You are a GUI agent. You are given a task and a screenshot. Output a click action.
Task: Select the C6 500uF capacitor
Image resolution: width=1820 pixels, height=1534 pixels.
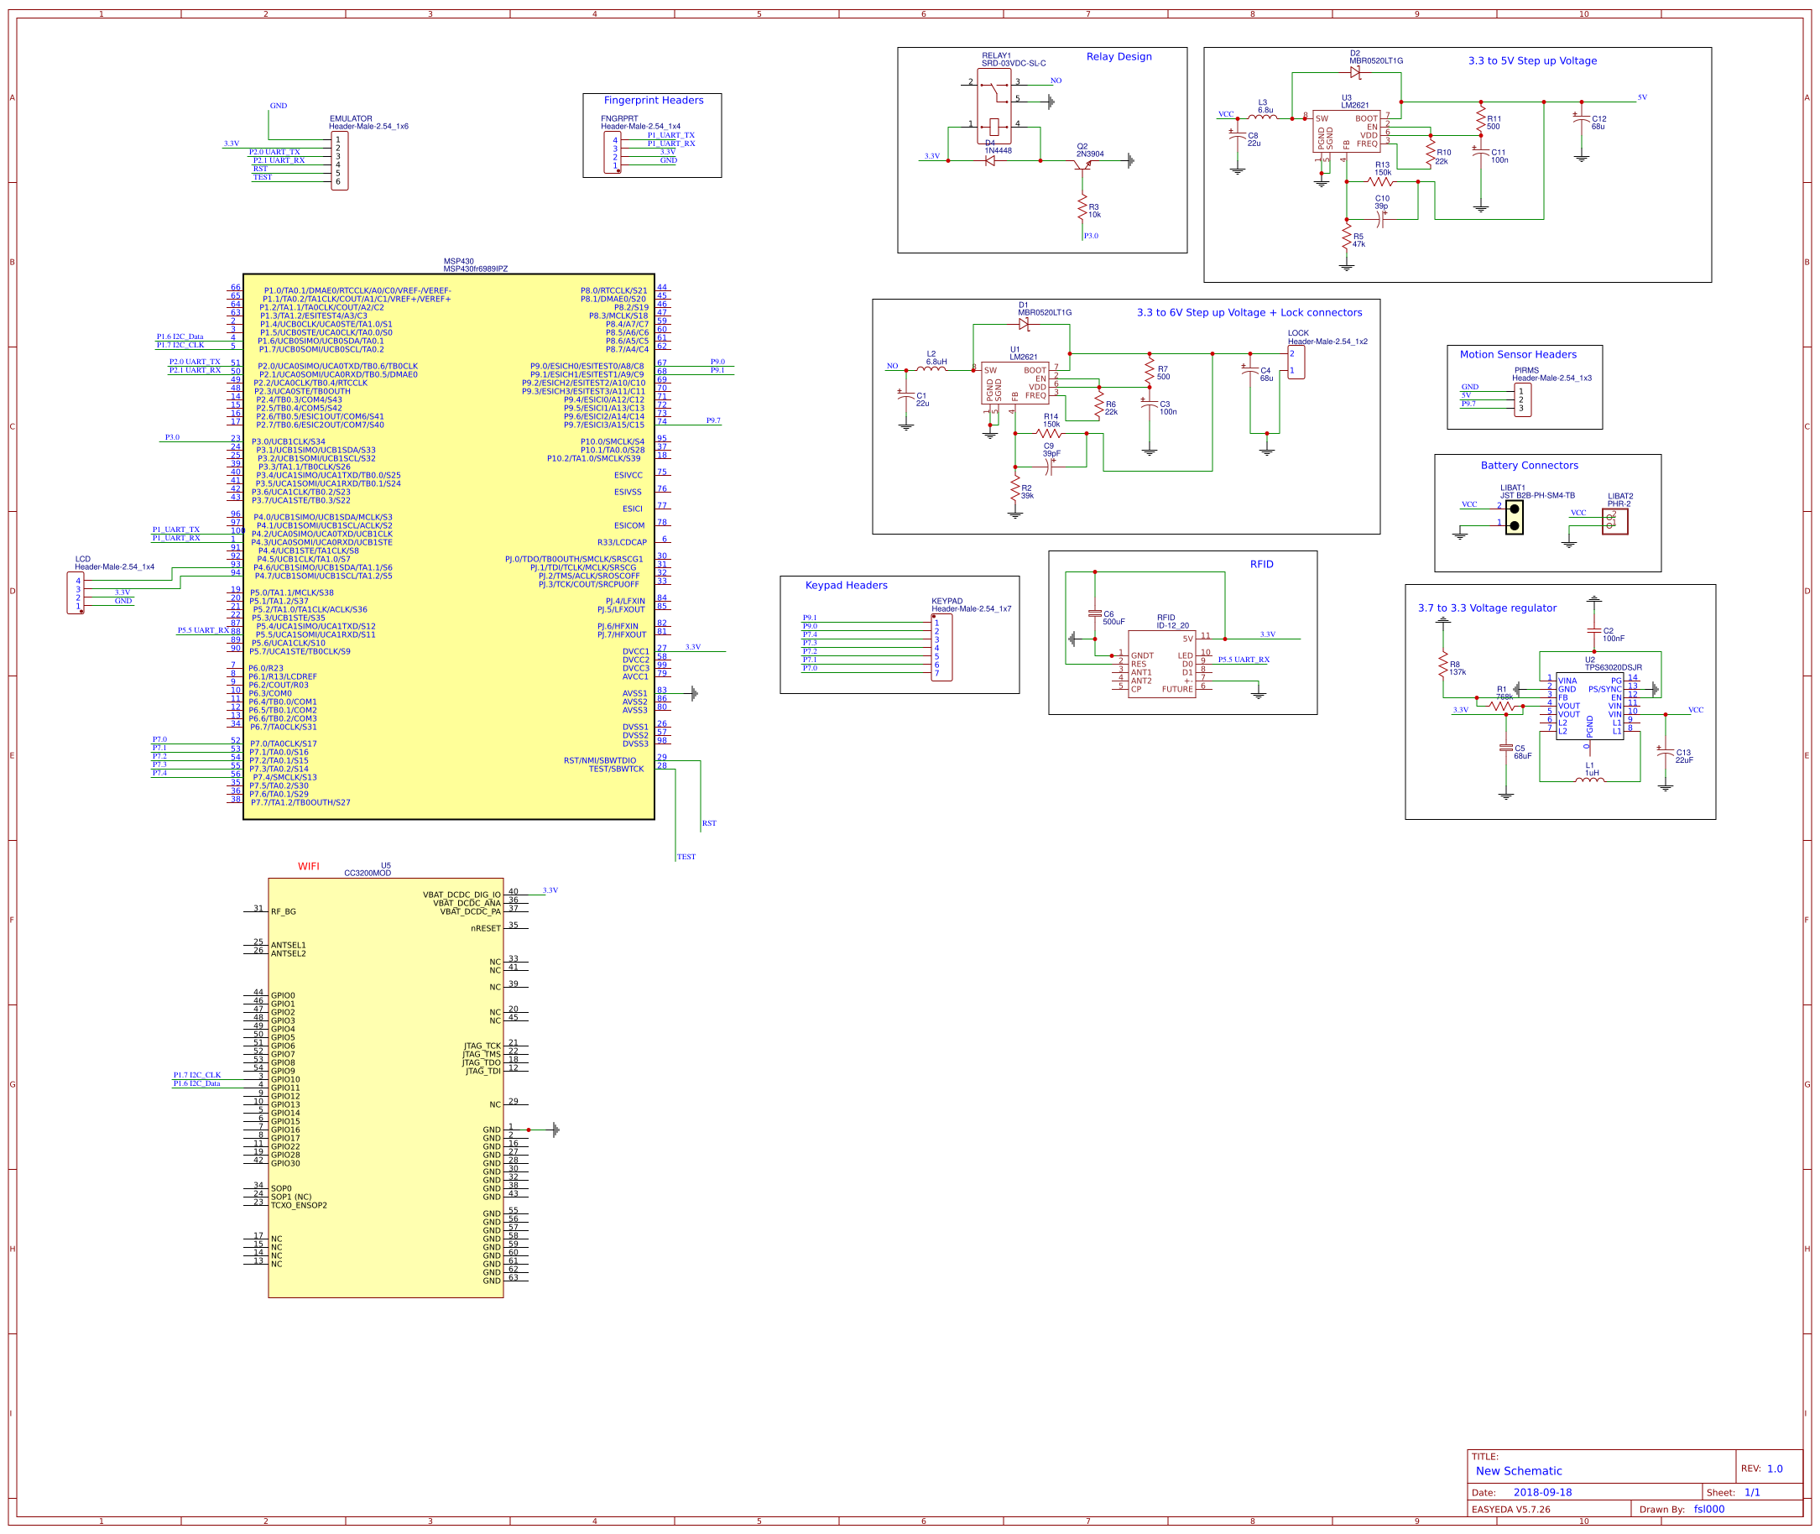pos(1095,614)
